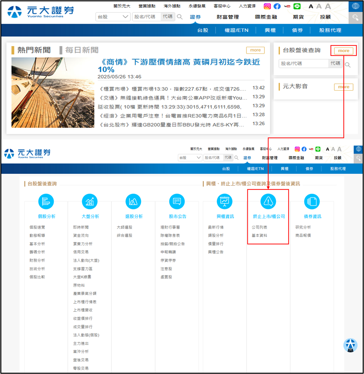364x374 pixels.
Task: Select the 興櫃資訊 presentation icon
Action: [x=225, y=202]
